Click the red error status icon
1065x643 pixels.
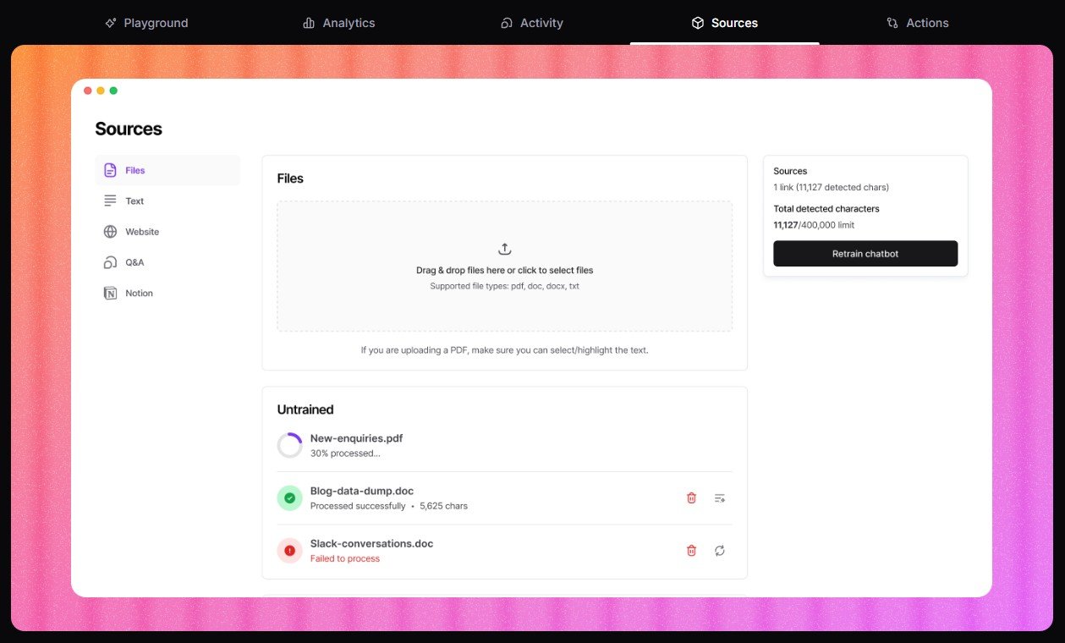coord(289,551)
